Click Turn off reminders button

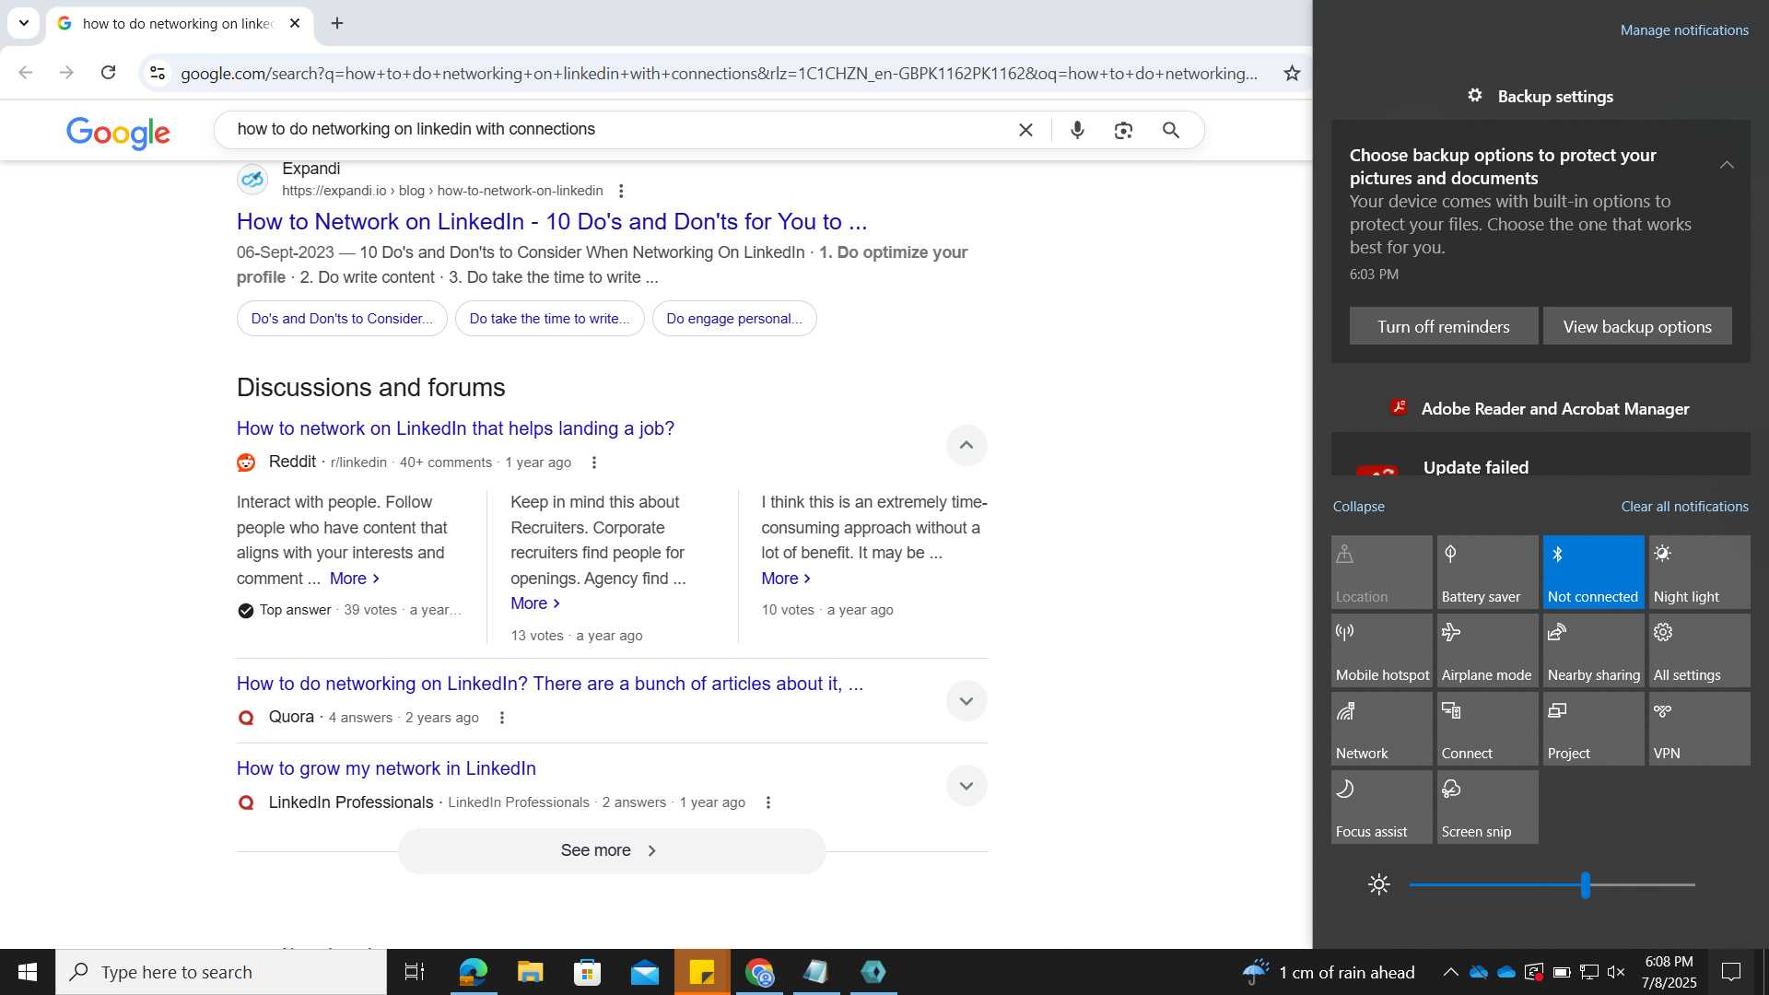[x=1443, y=326]
